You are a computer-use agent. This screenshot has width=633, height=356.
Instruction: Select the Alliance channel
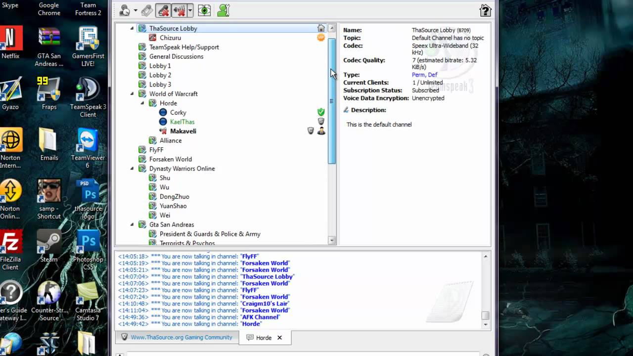pos(171,140)
